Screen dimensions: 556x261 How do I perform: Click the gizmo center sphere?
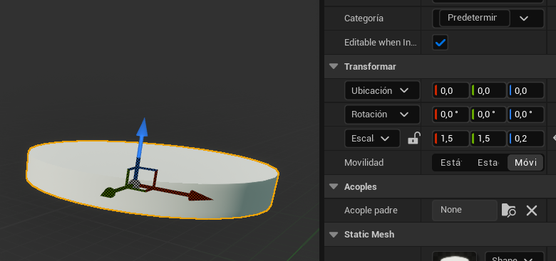point(134,184)
